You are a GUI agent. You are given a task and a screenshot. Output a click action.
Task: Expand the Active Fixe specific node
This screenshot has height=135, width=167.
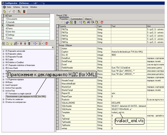[3, 88]
